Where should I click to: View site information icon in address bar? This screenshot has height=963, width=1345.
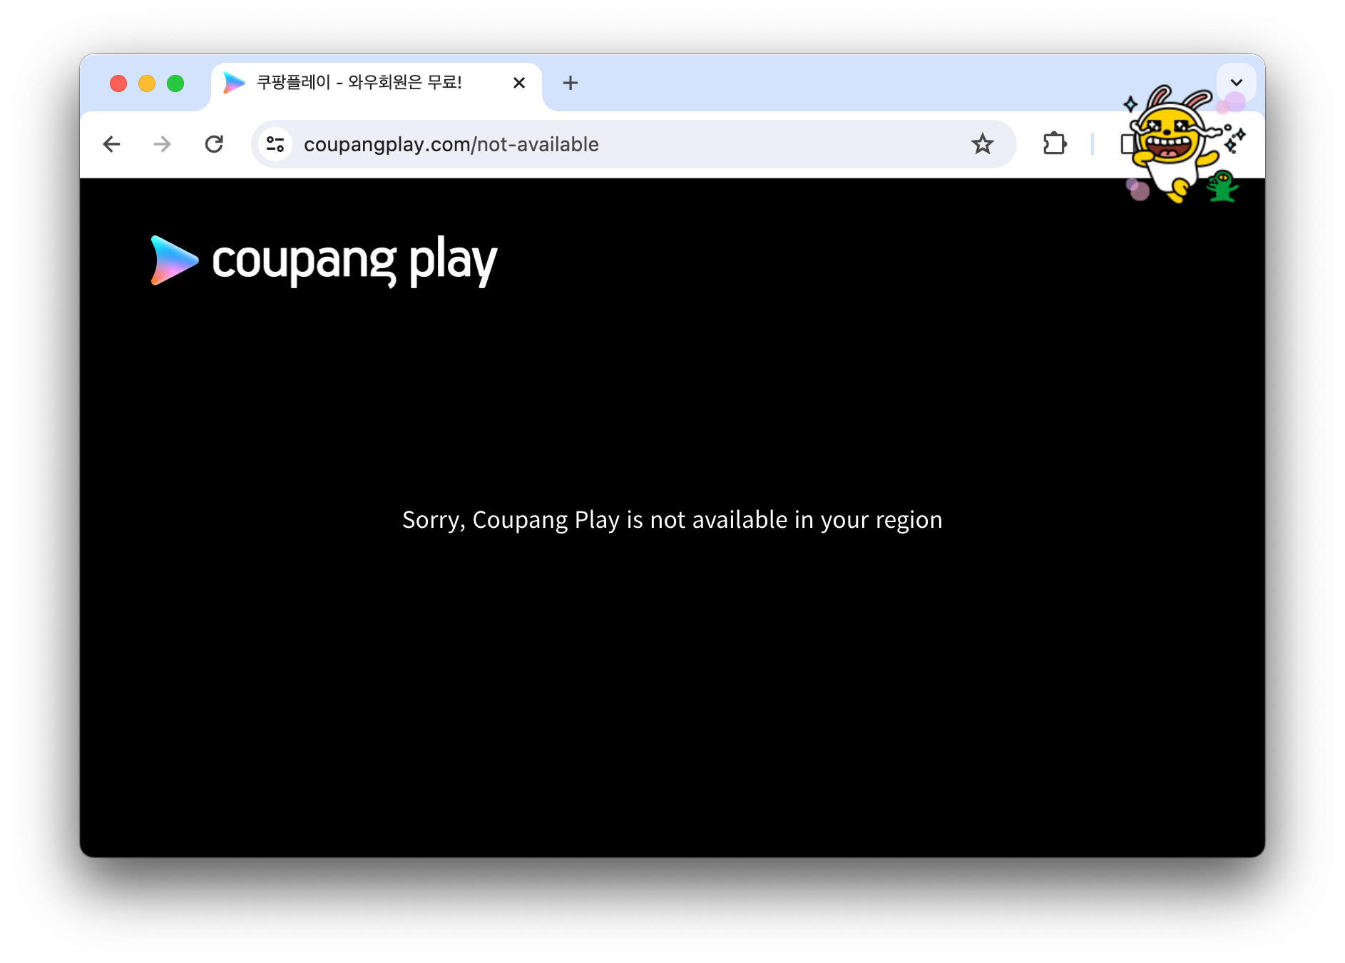click(275, 144)
